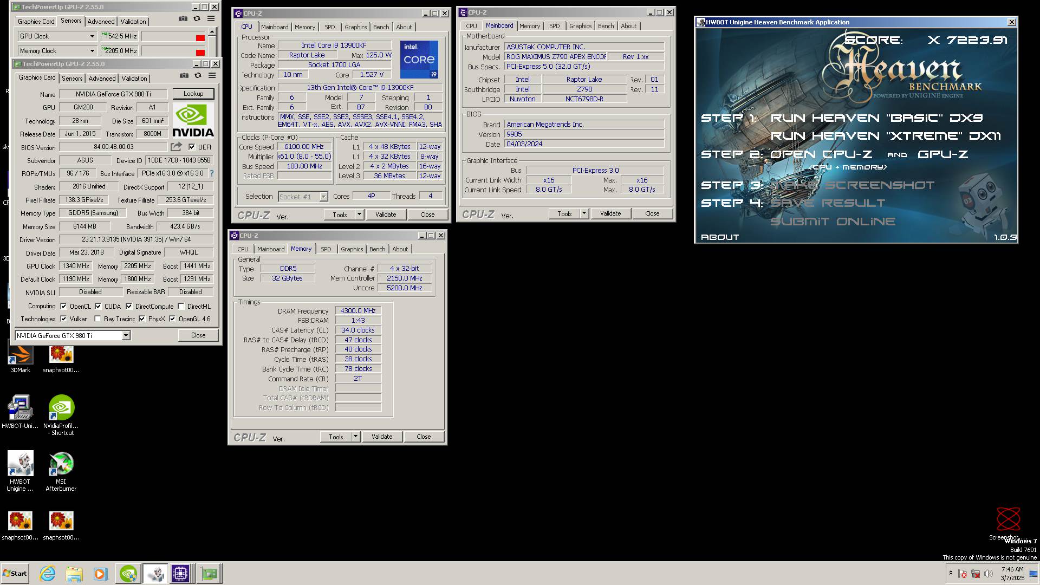This screenshot has height=585, width=1040.
Task: Click the GPU-Z taskbar icon
Action: click(209, 574)
